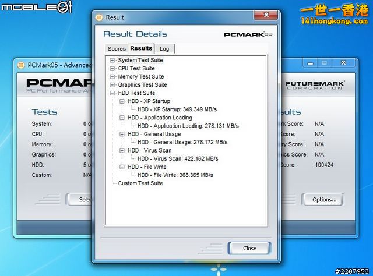The height and width of the screenshot is (276, 373).
Task: Switch to the Scores tab
Action: pyautogui.click(x=117, y=49)
